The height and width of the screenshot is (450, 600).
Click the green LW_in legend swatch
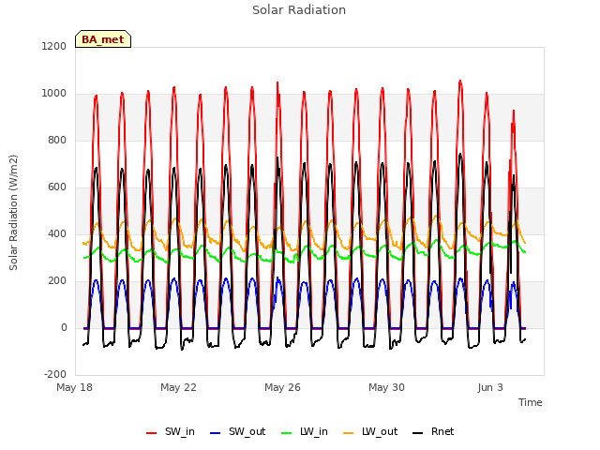point(287,433)
